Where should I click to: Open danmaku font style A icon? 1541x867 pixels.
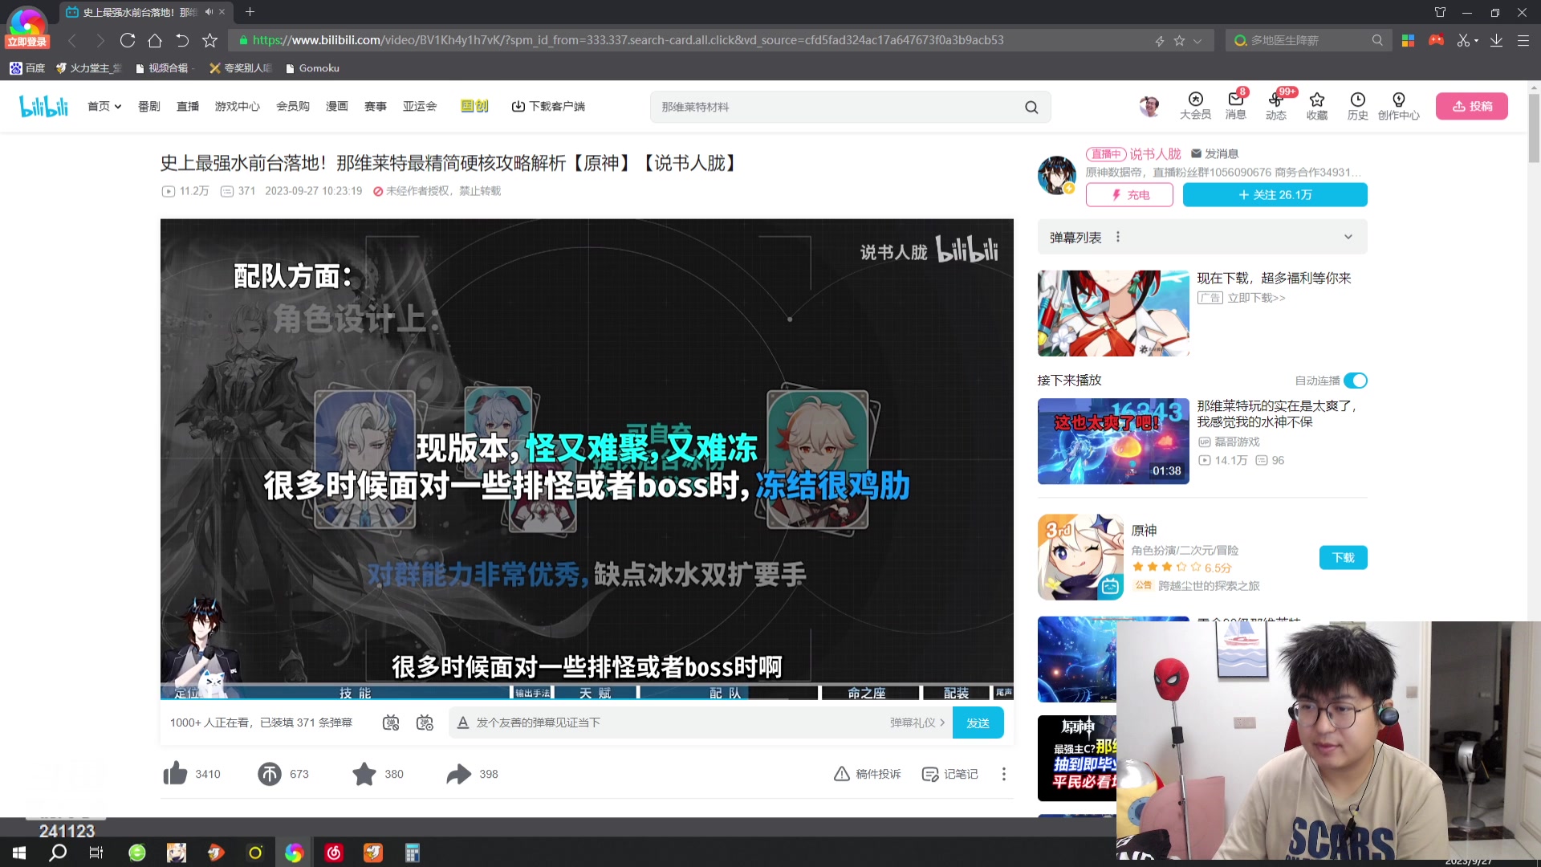click(462, 722)
